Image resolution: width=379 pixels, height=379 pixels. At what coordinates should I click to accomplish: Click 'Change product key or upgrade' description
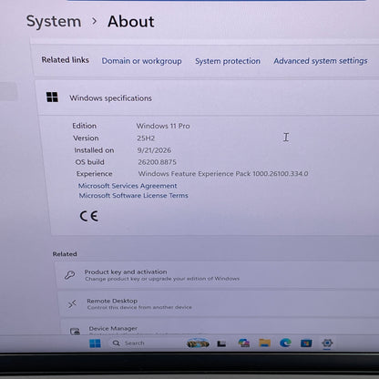(162, 279)
